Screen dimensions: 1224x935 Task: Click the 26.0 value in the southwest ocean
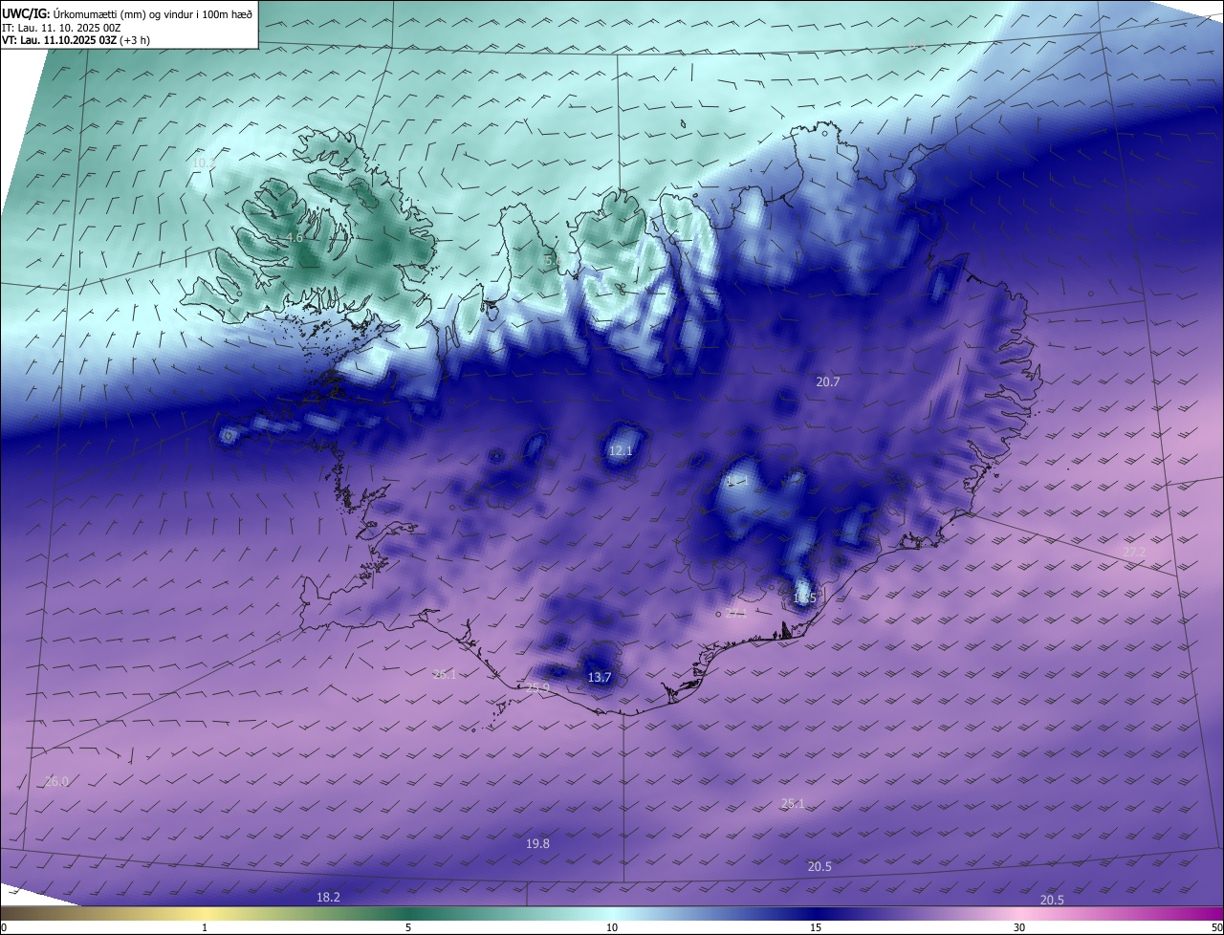click(57, 782)
